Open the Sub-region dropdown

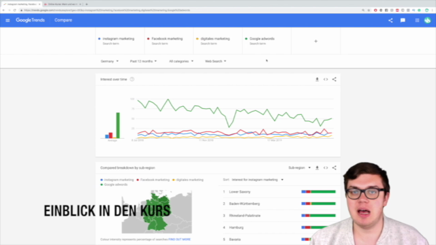300,168
